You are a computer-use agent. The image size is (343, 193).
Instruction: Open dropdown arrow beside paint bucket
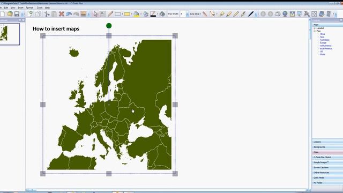pyautogui.click(x=140, y=14)
